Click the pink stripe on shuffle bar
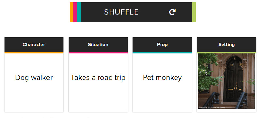This screenshot has height=118, width=261. [x=75, y=12]
